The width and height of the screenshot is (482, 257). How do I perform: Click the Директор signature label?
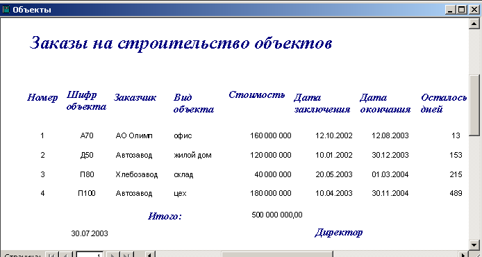point(339,233)
